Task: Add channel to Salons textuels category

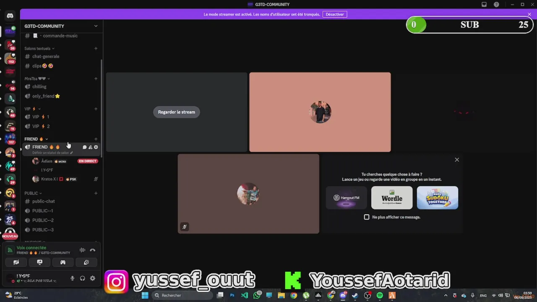Action: click(x=96, y=49)
